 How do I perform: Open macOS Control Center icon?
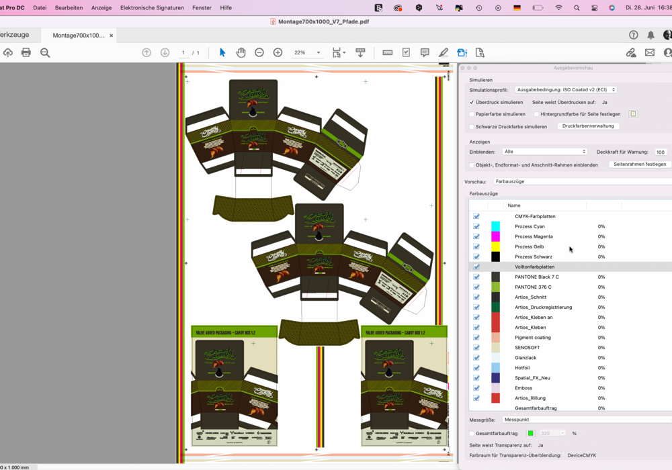coord(595,7)
